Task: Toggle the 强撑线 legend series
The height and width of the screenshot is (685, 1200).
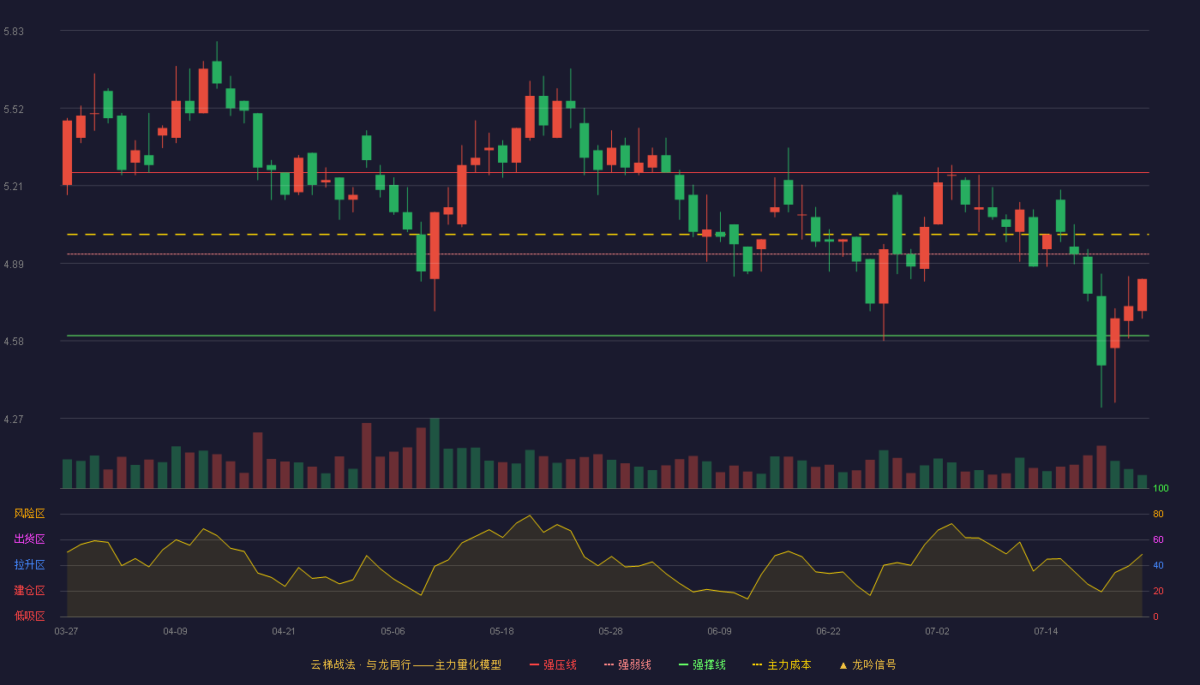Action: click(702, 664)
